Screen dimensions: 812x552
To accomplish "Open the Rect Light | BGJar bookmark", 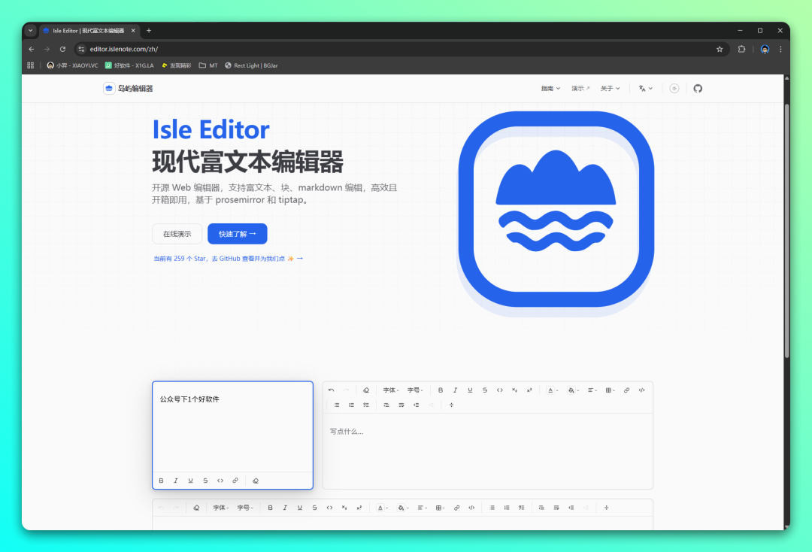I will pos(251,65).
